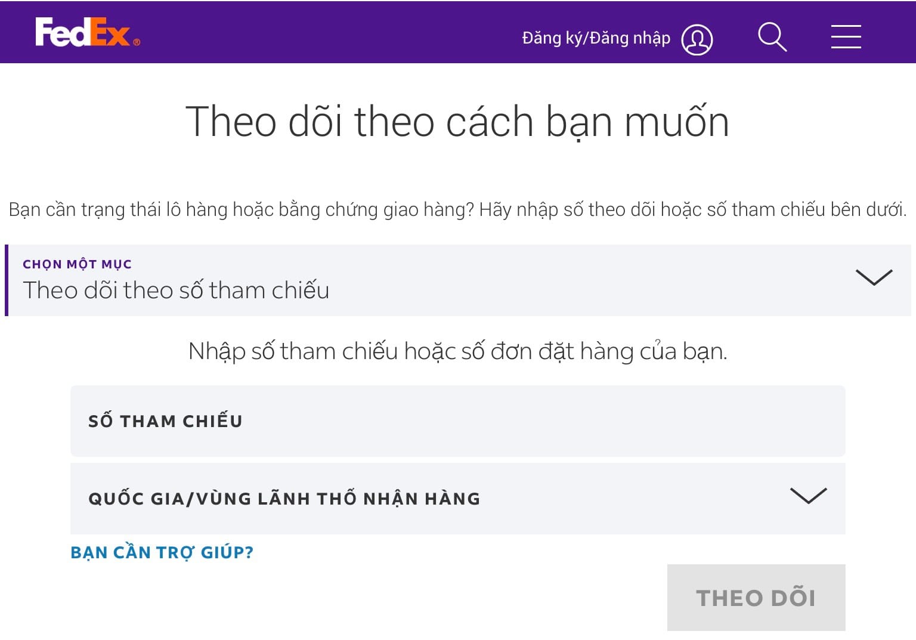Open navigation drawer via three-line icon

845,37
